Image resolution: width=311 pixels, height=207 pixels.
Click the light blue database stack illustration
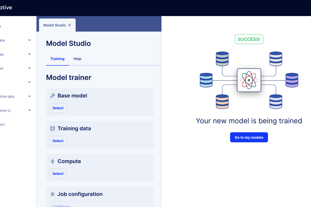point(206,80)
